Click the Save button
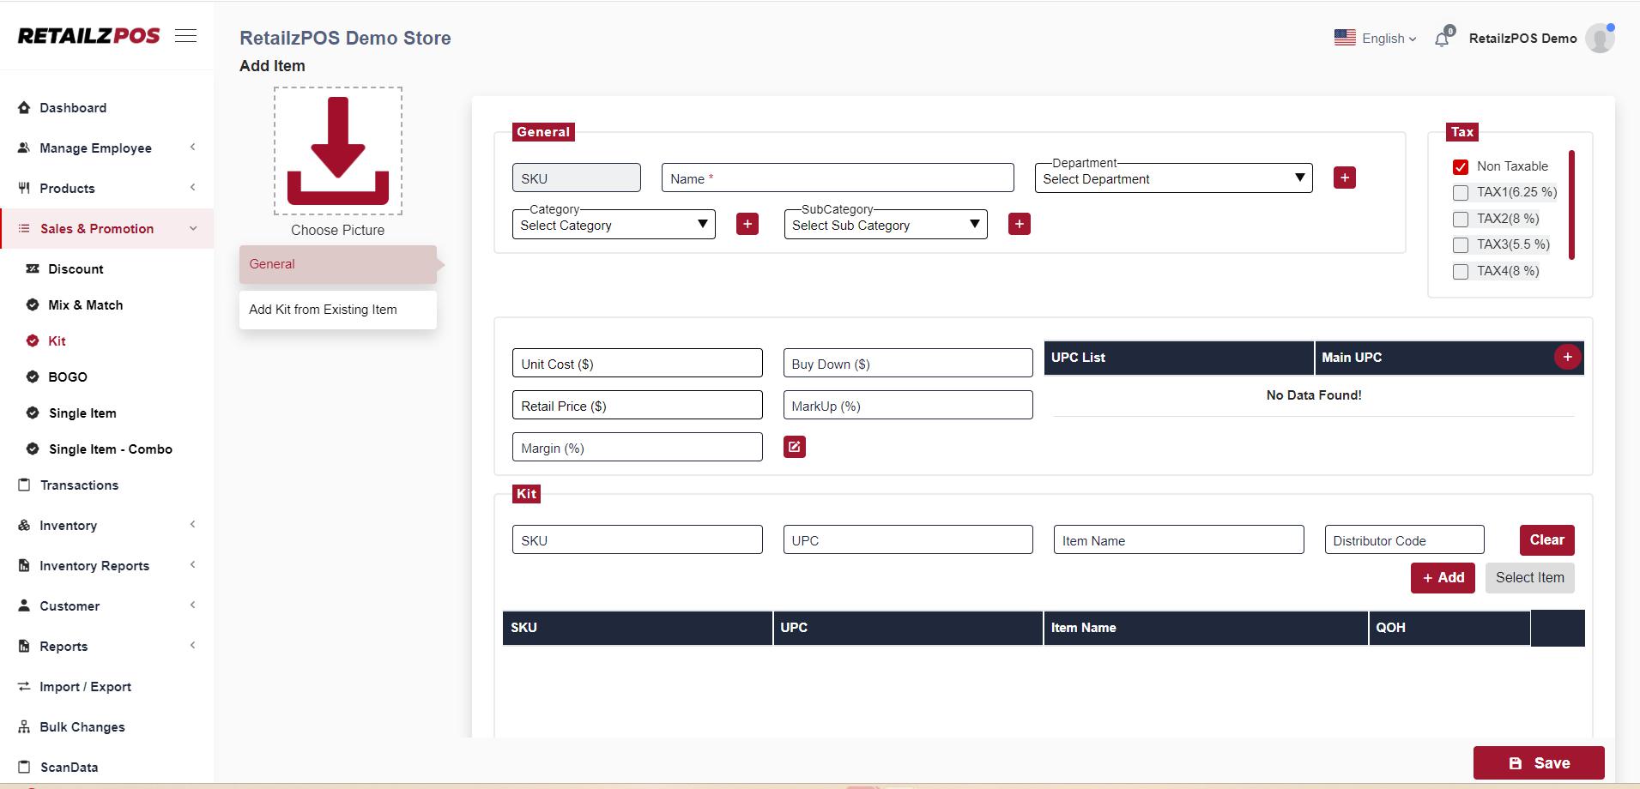Viewport: 1640px width, 789px height. pos(1538,762)
